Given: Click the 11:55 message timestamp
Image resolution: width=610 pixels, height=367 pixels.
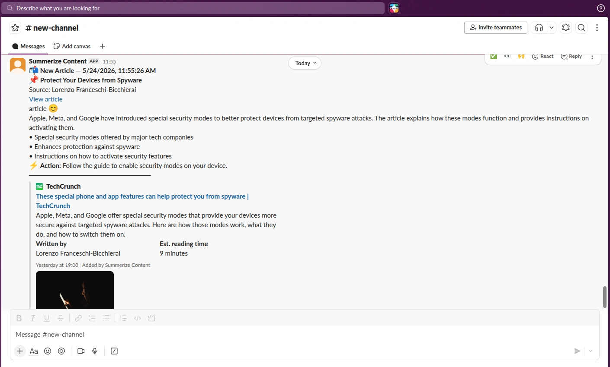Looking at the screenshot, I should (x=109, y=62).
